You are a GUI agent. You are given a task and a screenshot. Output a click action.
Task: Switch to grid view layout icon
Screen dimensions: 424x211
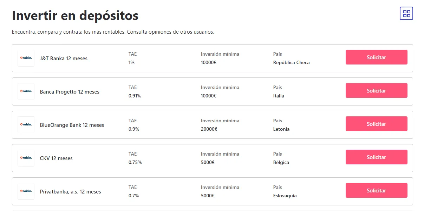(406, 14)
